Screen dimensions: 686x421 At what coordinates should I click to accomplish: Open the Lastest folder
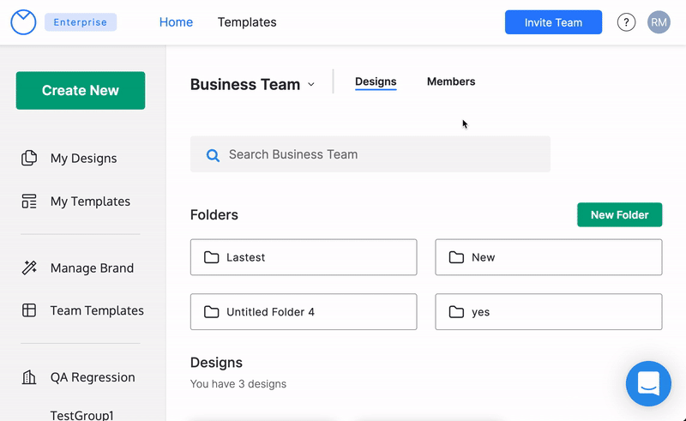[304, 257]
